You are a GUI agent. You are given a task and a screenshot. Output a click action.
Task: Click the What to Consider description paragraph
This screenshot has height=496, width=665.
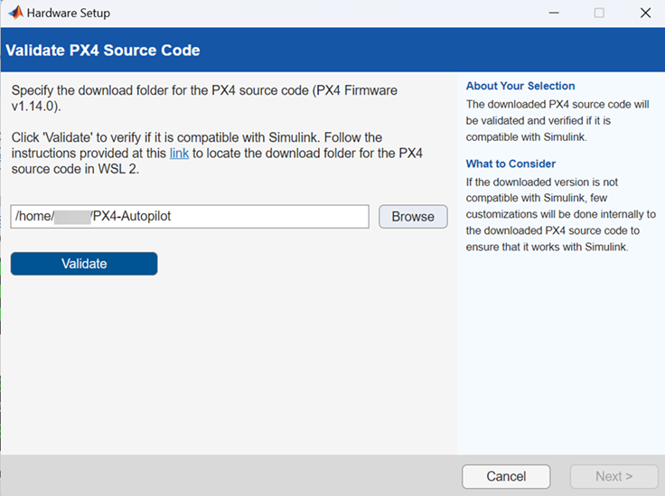[x=560, y=214]
